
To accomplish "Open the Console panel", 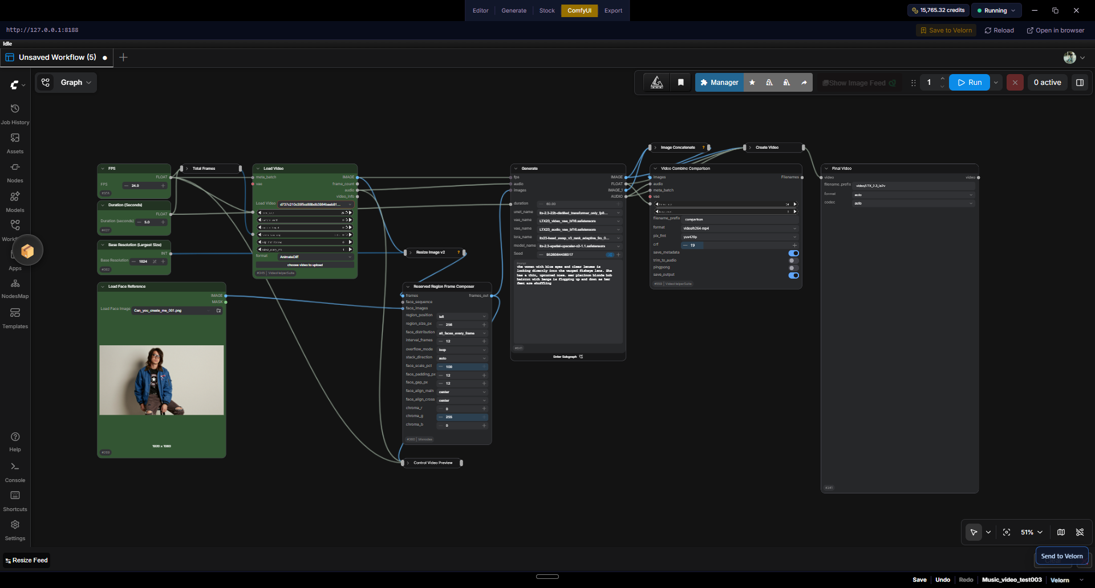I will point(15,472).
